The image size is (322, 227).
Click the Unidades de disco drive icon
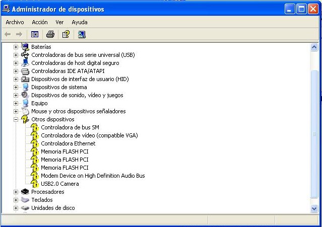click(x=25, y=208)
